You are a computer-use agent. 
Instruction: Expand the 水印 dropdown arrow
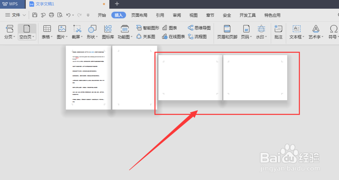click(266, 37)
